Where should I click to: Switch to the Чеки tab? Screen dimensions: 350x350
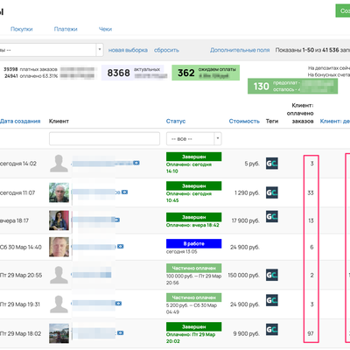coord(105,29)
